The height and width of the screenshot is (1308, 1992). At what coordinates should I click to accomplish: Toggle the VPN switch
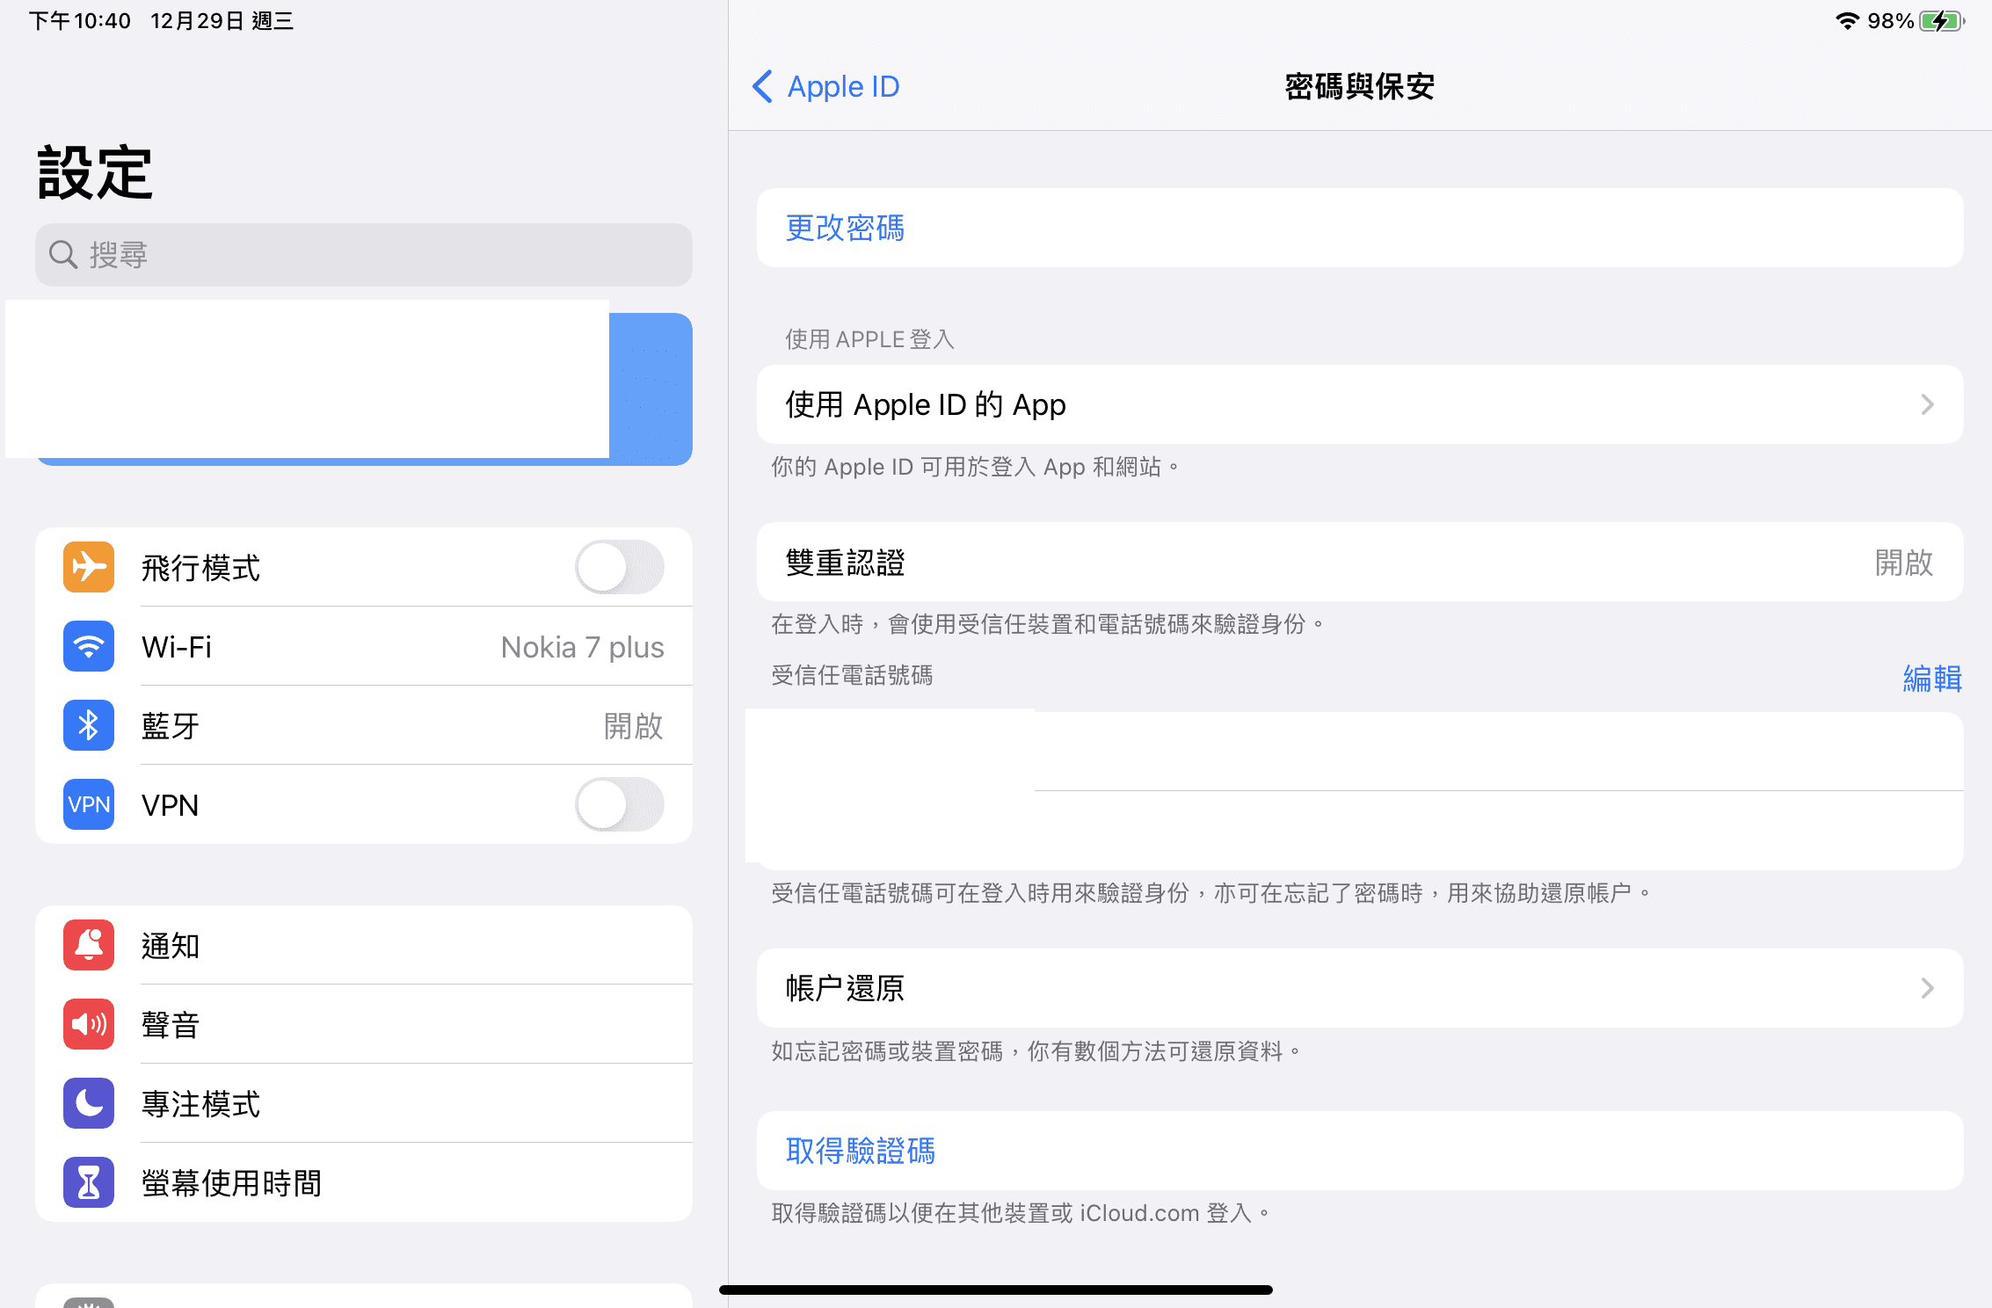pos(620,804)
